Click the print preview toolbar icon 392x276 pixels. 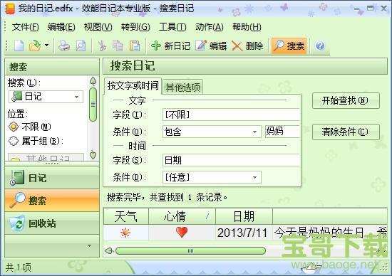coord(81,46)
